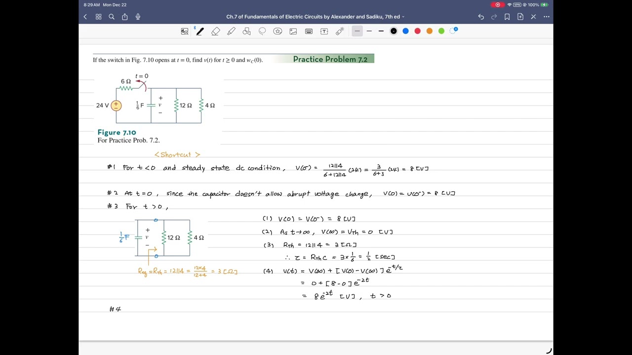Select the Shapes tool

point(247,31)
